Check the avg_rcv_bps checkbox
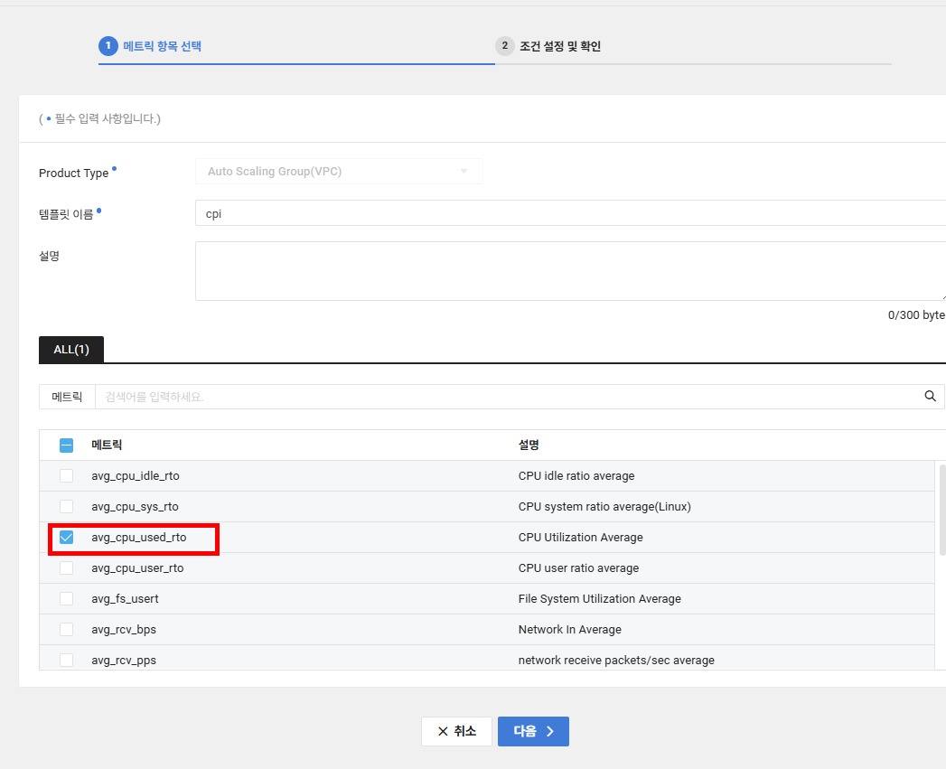Image resolution: width=946 pixels, height=769 pixels. click(x=66, y=630)
